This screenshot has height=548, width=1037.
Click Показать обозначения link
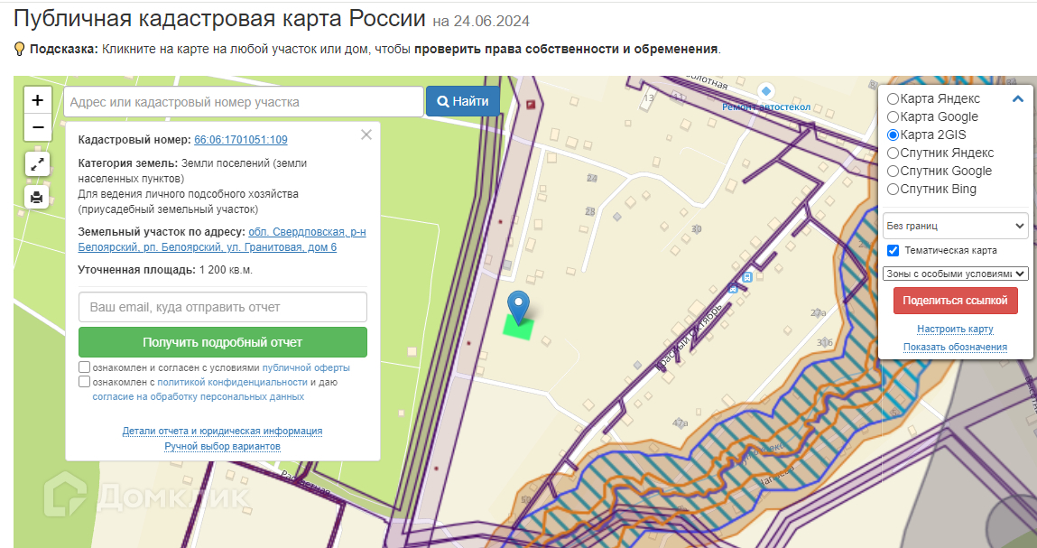955,348
